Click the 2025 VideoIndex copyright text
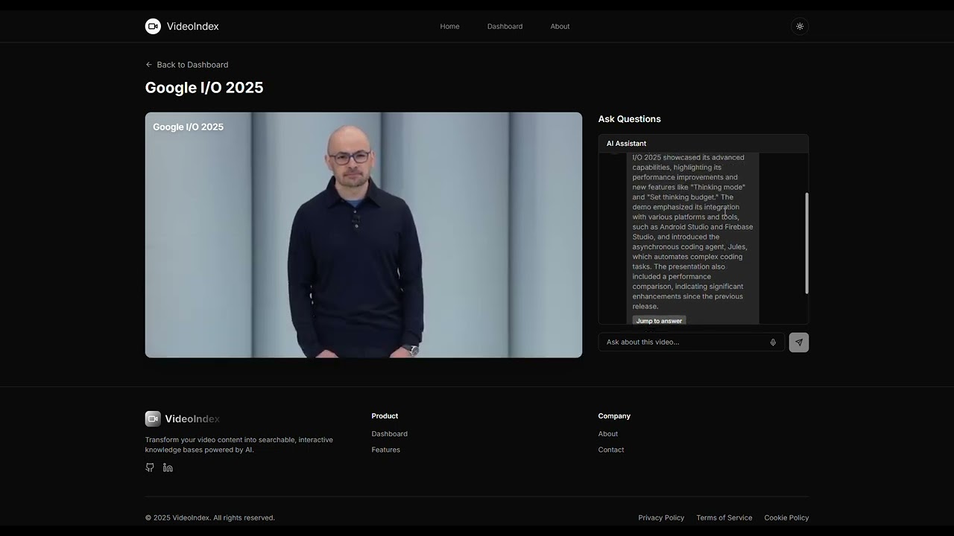The height and width of the screenshot is (536, 954). pos(210,517)
